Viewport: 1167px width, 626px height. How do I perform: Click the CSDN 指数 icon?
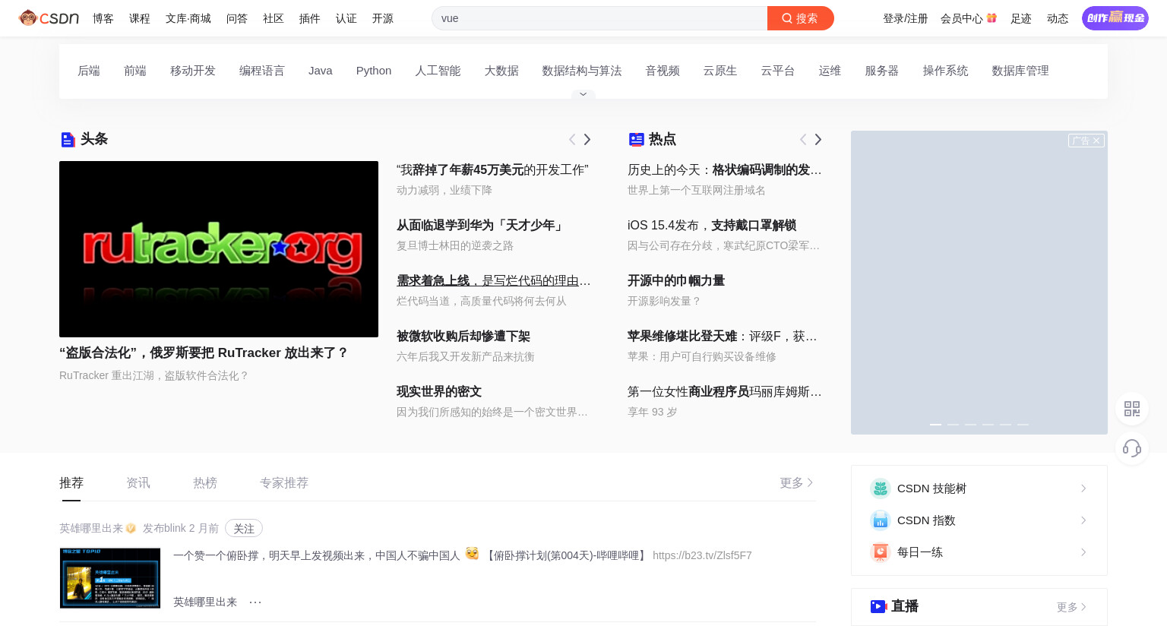tap(880, 520)
